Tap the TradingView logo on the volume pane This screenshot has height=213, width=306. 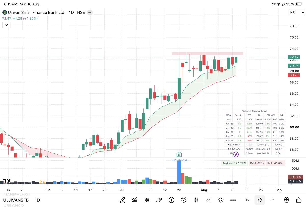click(7, 181)
